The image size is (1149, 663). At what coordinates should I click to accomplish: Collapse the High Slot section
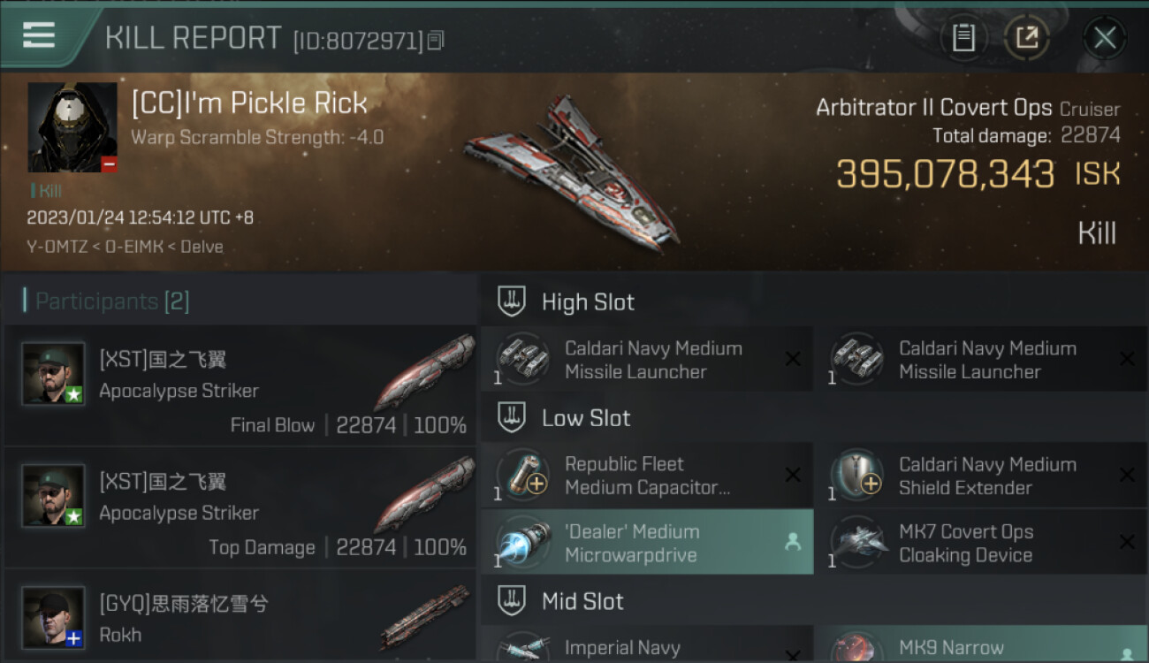tap(512, 301)
